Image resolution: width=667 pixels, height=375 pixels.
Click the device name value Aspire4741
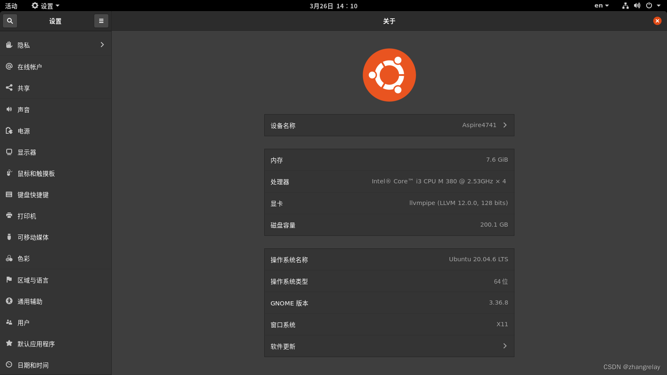point(479,125)
